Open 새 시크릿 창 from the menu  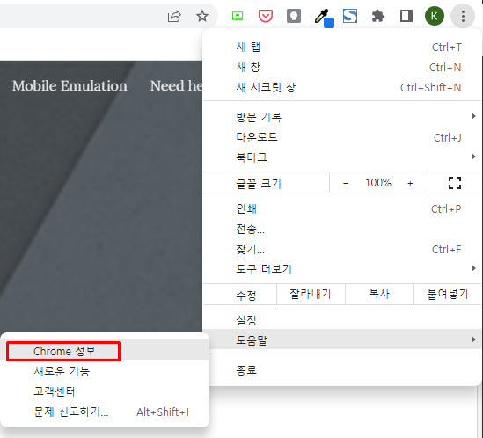click(342, 87)
